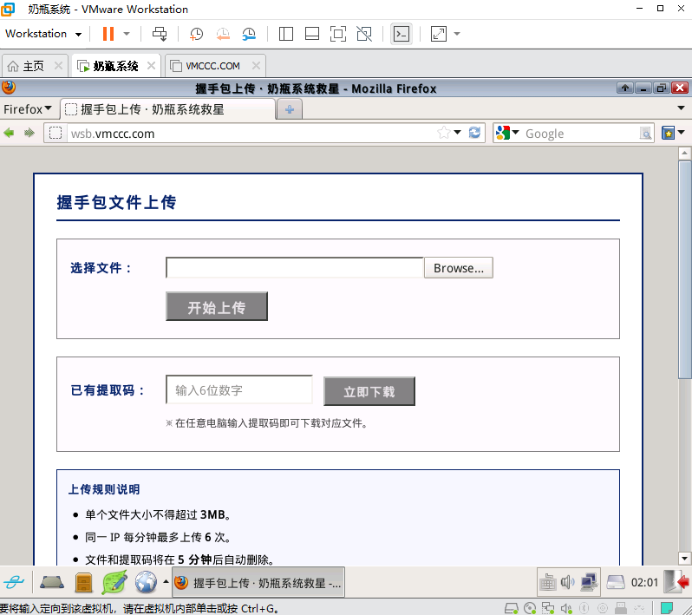Go forward with the green forward arrow

coord(29,133)
